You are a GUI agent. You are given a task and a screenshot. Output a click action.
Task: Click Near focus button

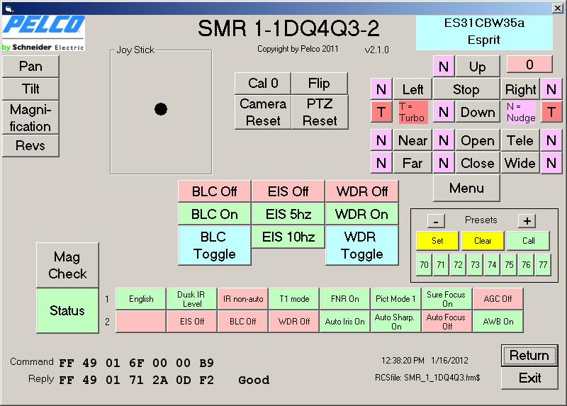[412, 140]
